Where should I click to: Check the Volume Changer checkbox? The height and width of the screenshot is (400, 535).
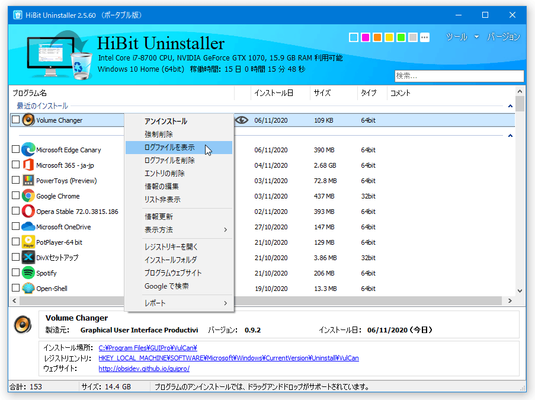(x=15, y=120)
